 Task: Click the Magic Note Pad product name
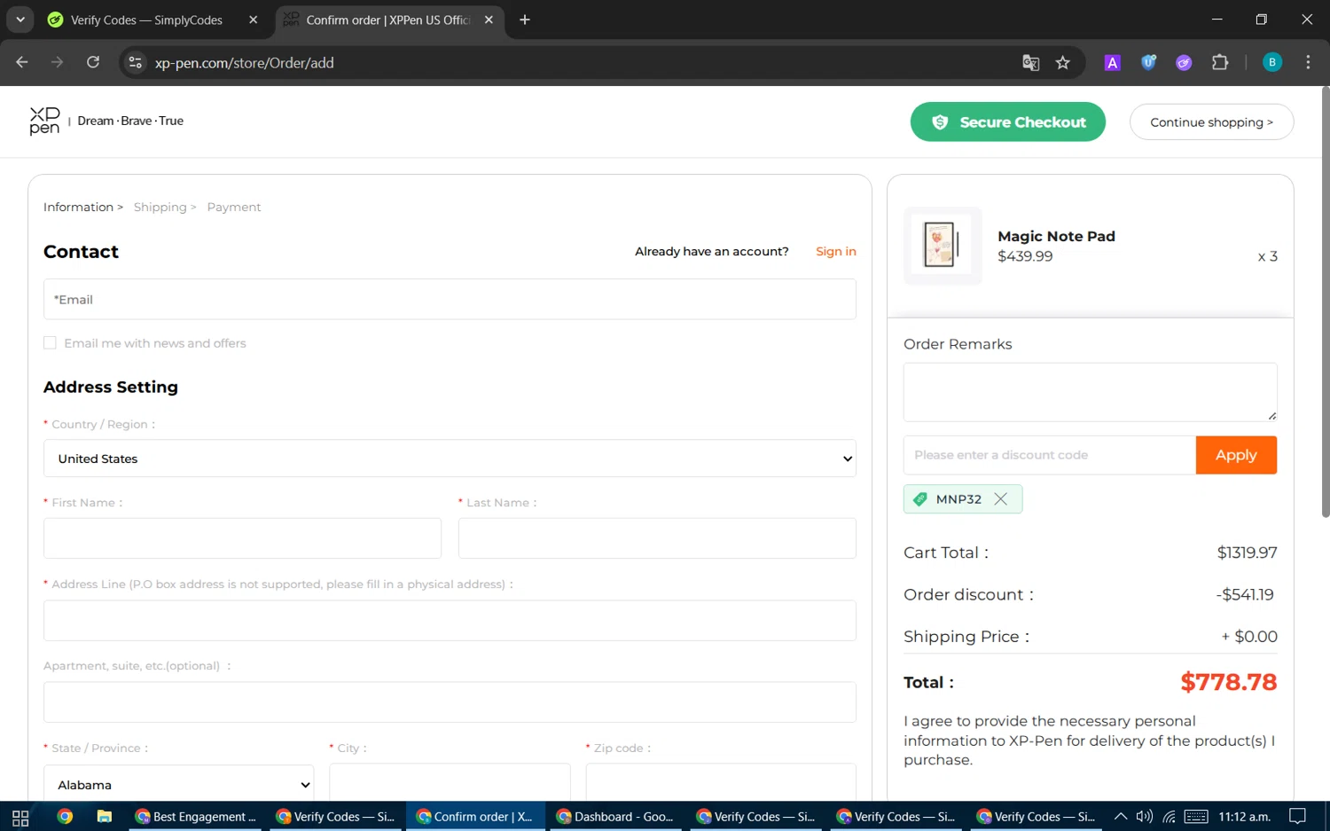[x=1056, y=236]
